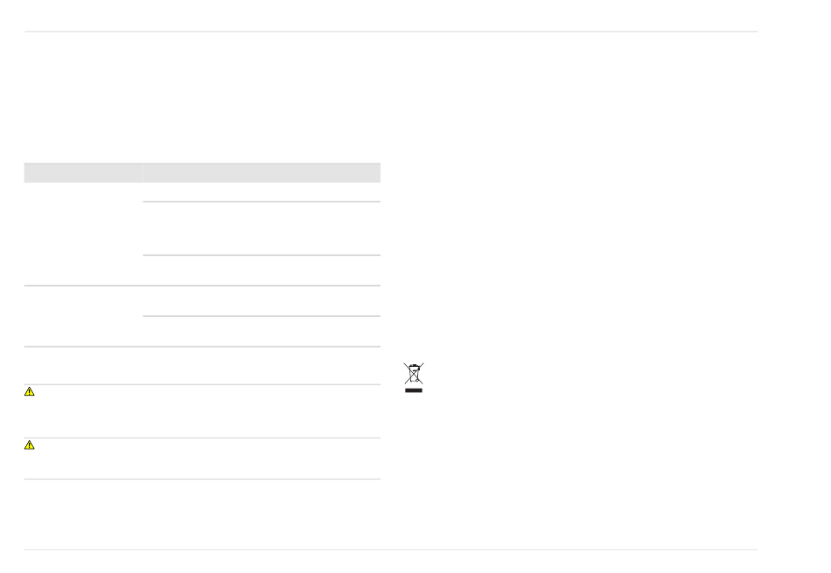The width and height of the screenshot is (831, 573).
Task: Click the tallest blank cell in the right column
Action: coord(262,229)
